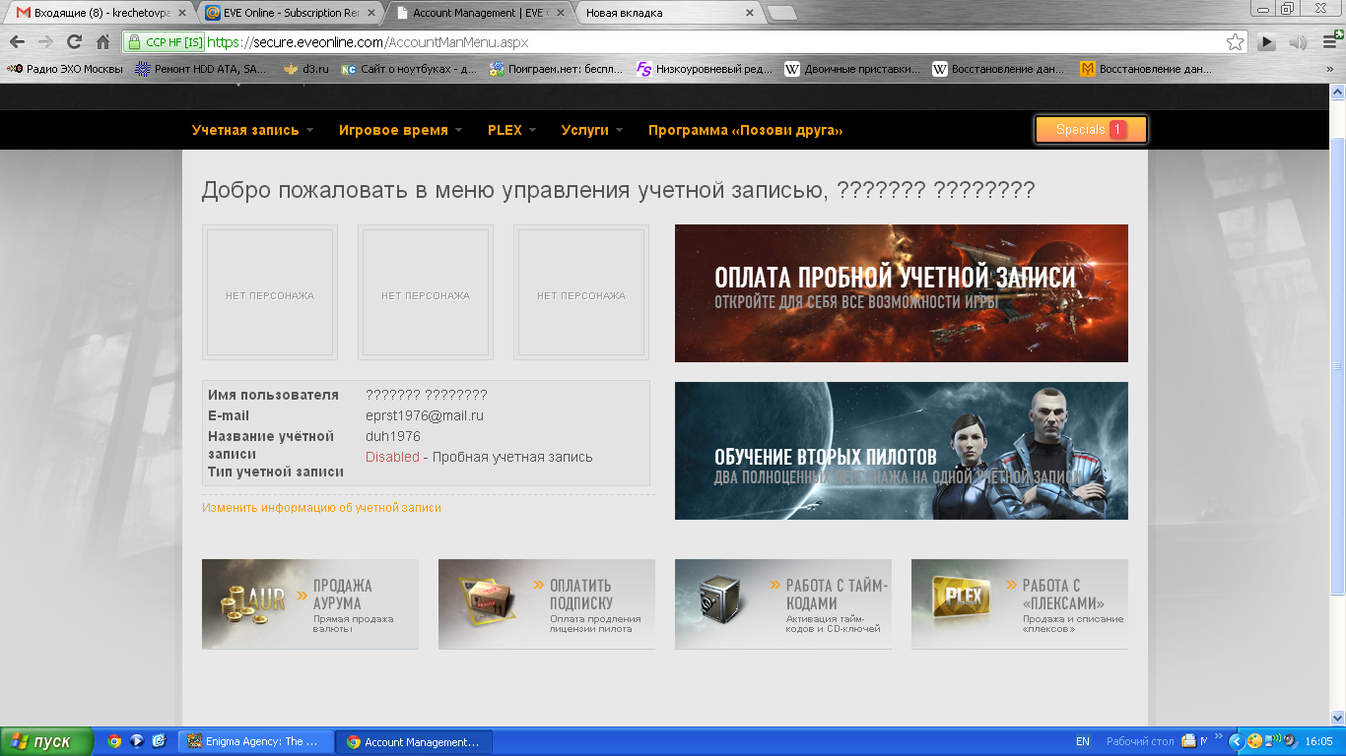Open the Низкоуровневый ред... bookmark
The height and width of the screenshot is (756, 1346).
point(705,69)
